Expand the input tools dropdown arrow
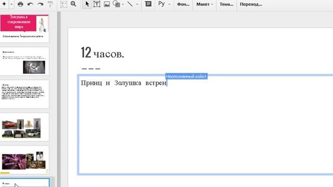Image resolution: width=333 pixels, height=187 pixels. coord(169,4)
